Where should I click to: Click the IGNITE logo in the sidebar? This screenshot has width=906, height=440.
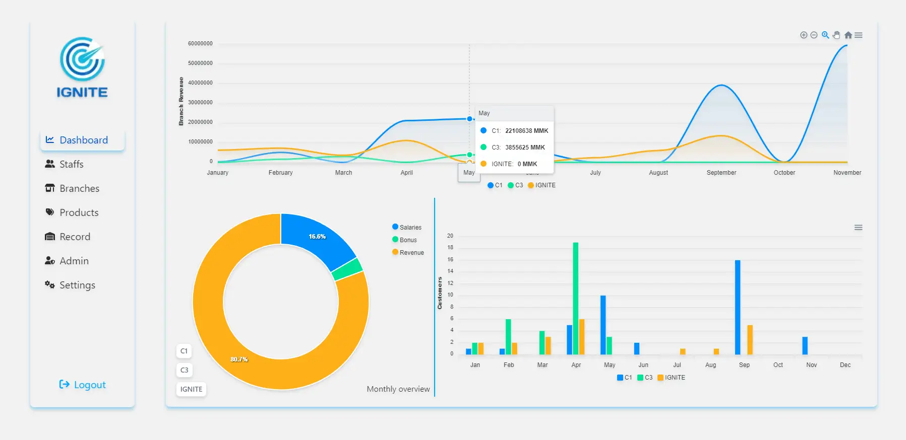[x=82, y=67]
